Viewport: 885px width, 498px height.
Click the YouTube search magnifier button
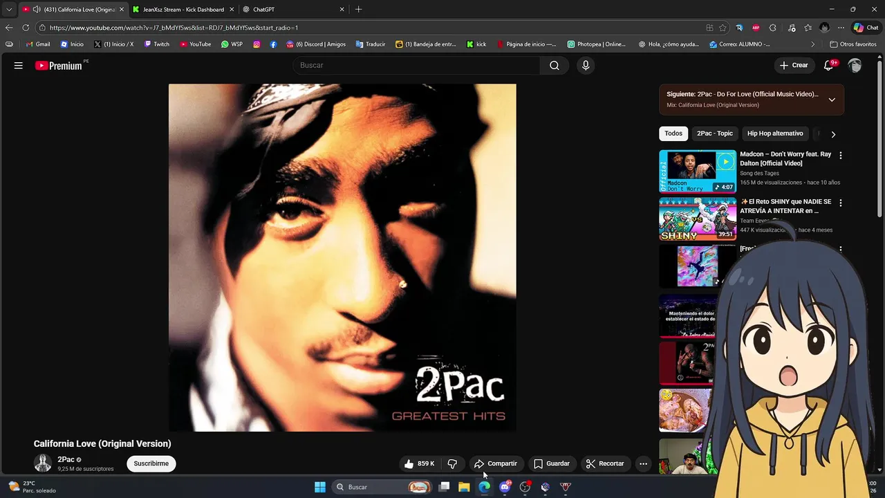click(555, 65)
